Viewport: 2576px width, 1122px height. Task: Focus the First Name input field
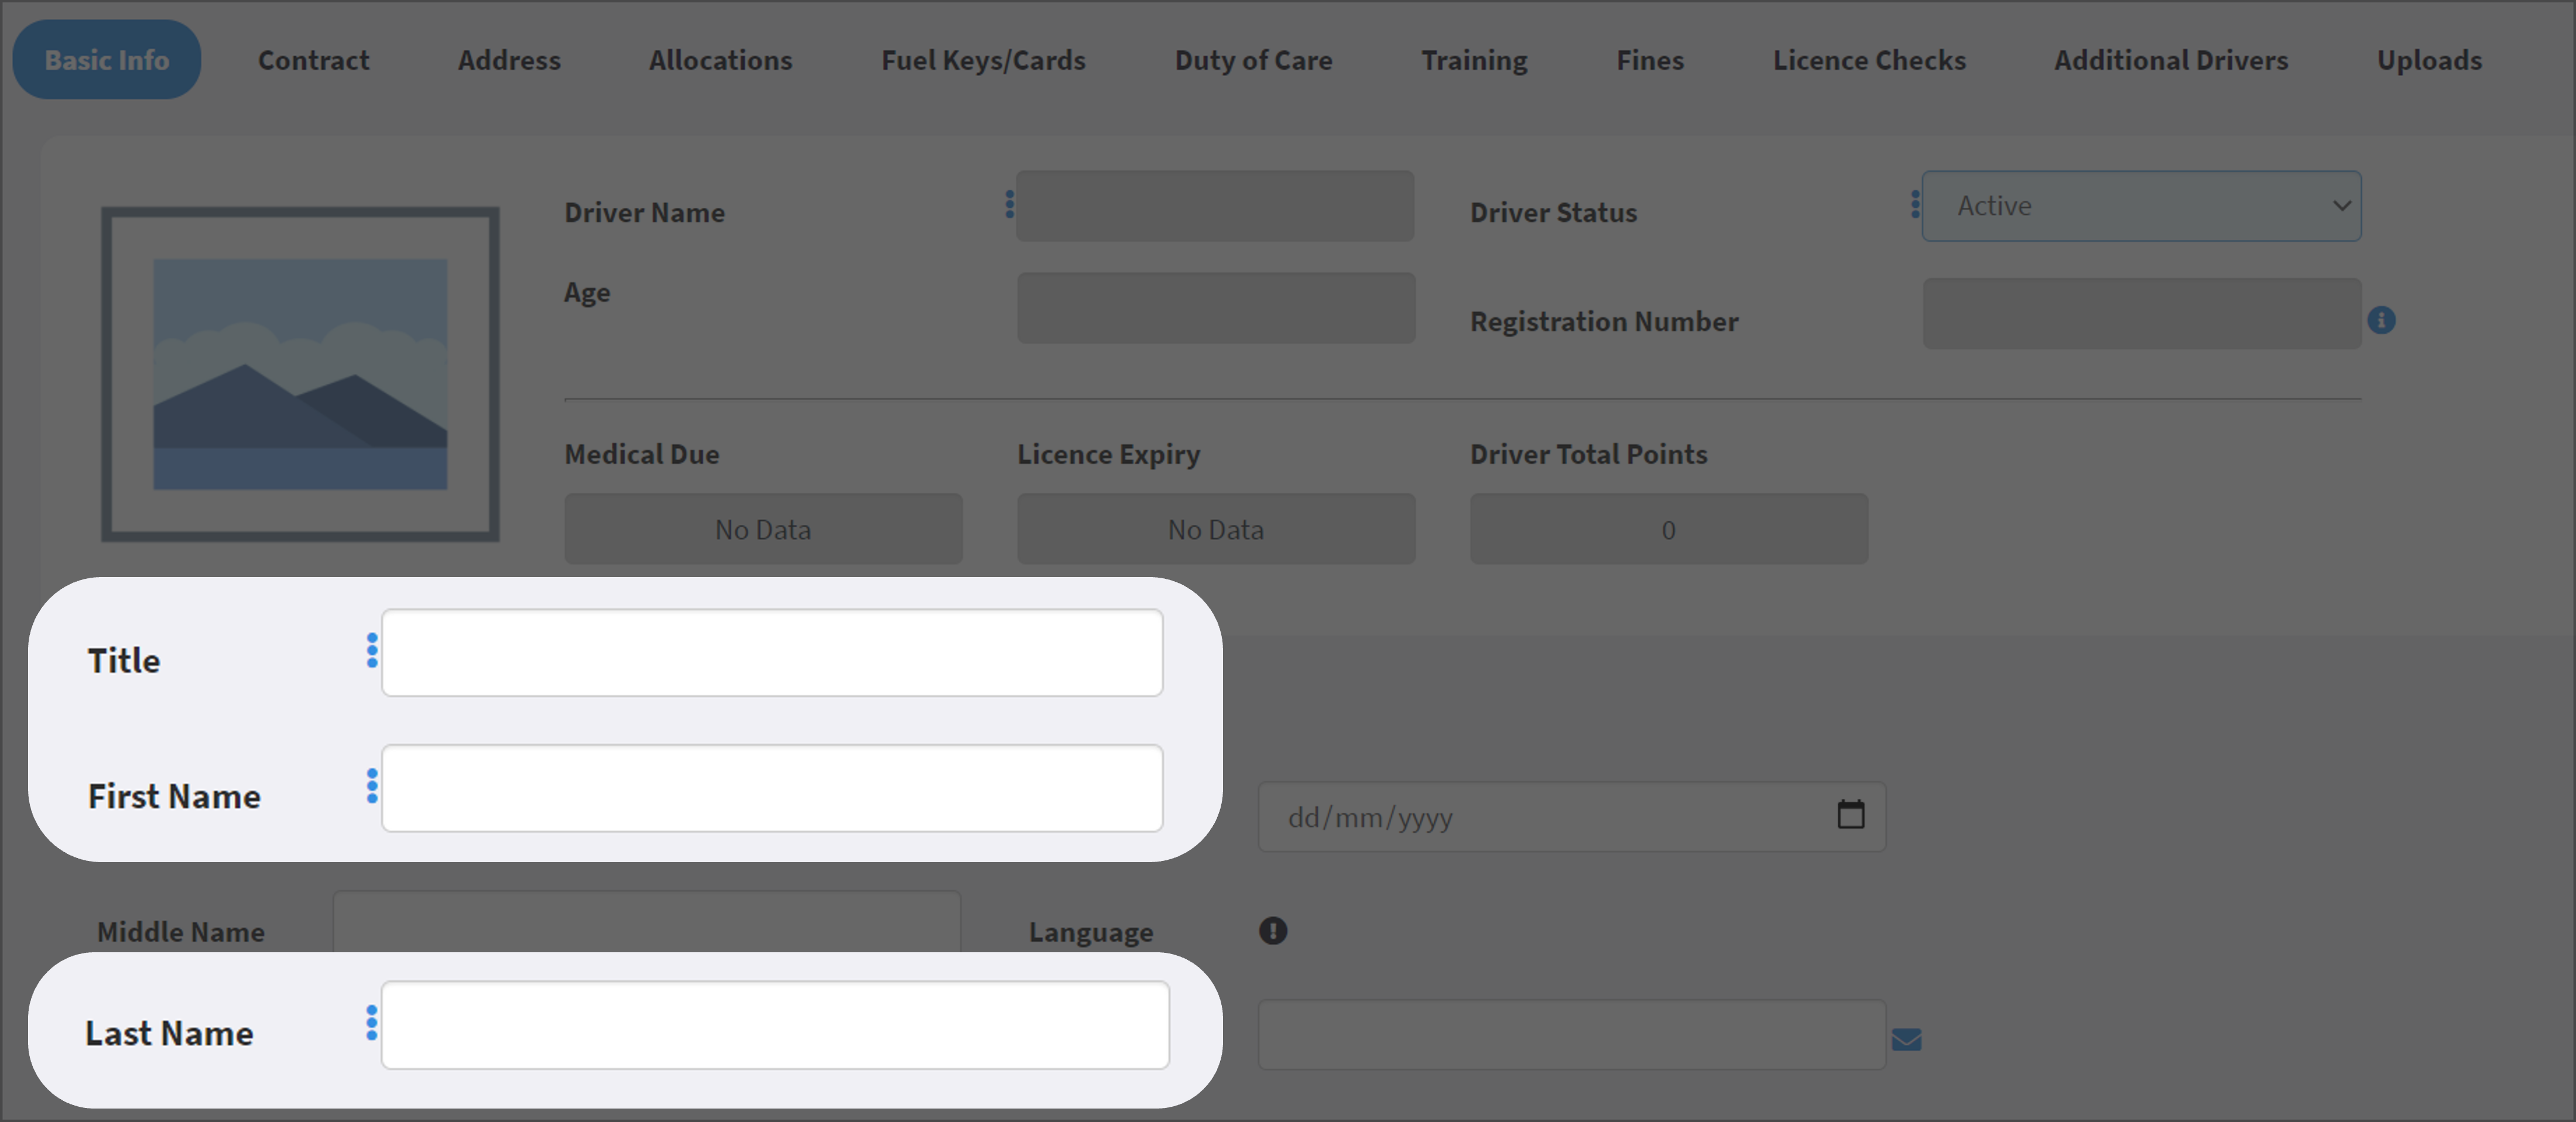point(772,788)
